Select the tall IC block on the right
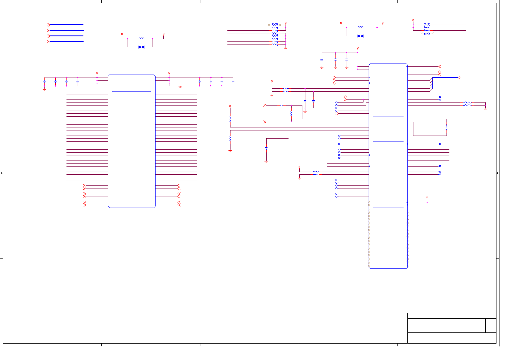The height and width of the screenshot is (358, 507). (388, 166)
